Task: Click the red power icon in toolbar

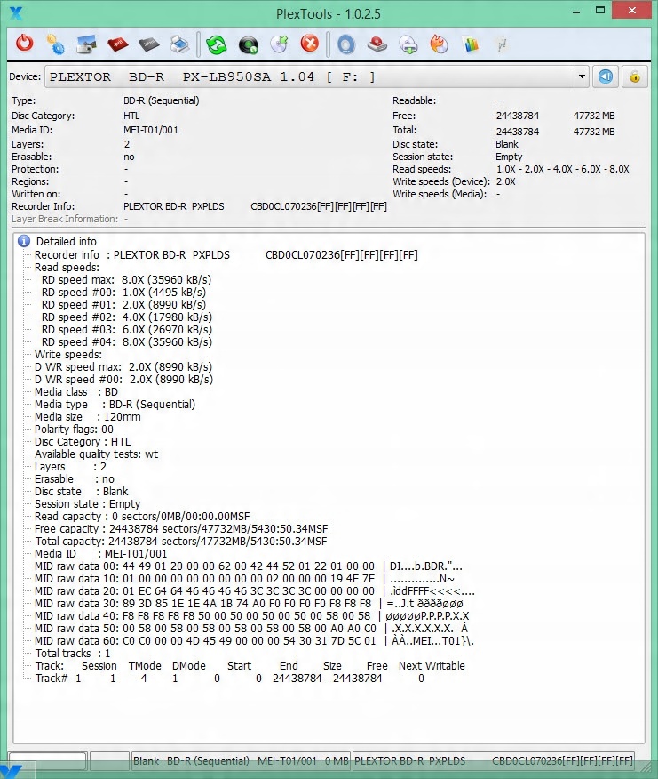Action: [24, 44]
